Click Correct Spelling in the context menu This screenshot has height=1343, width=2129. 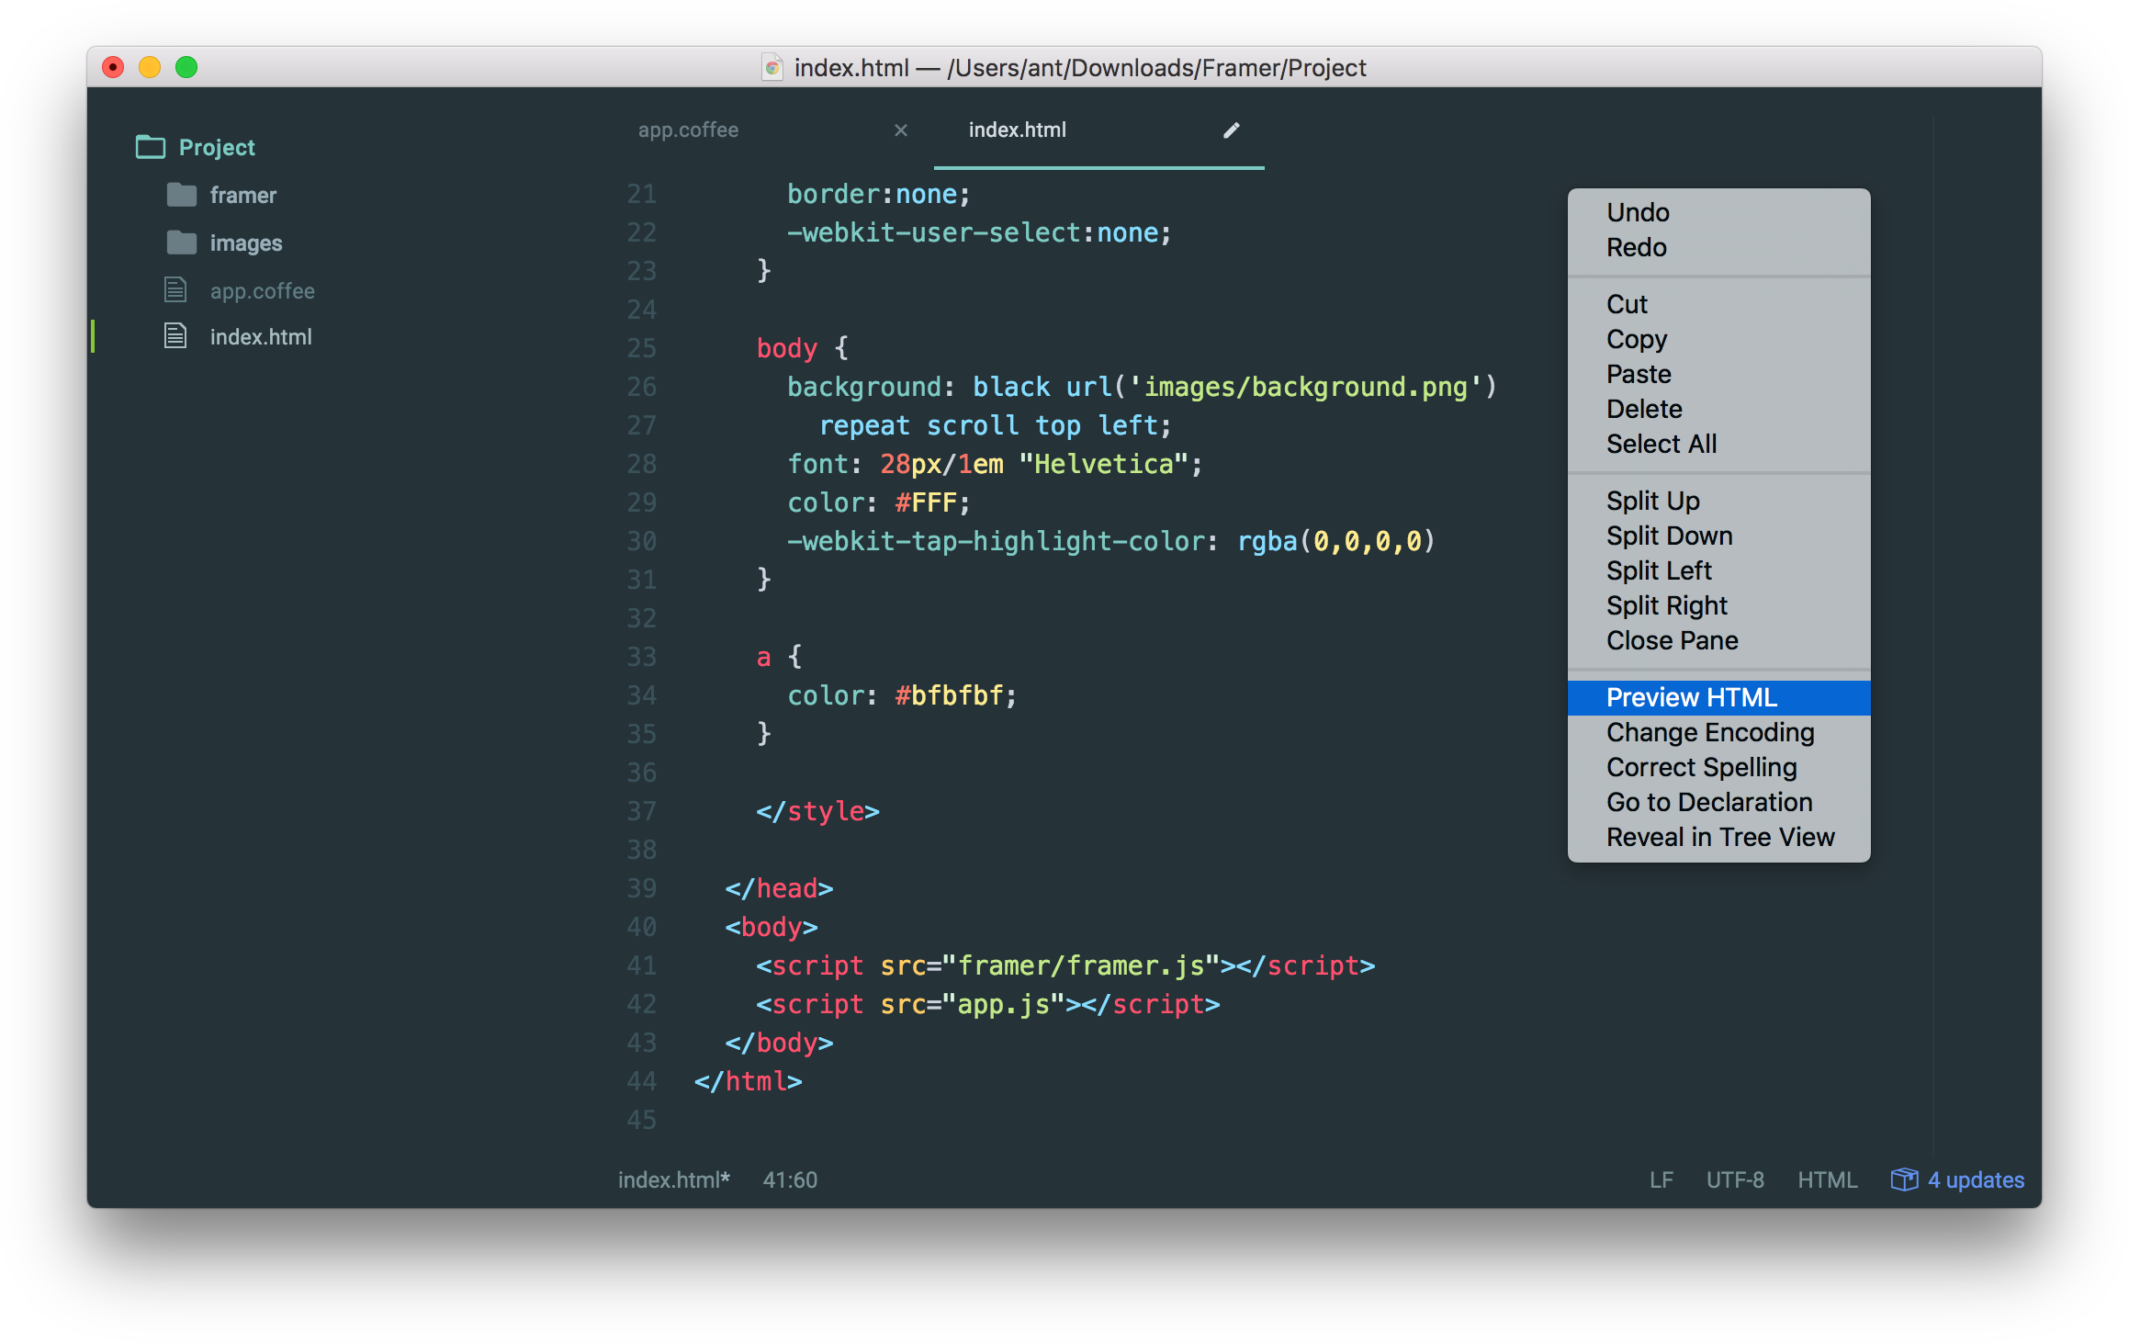click(1718, 767)
